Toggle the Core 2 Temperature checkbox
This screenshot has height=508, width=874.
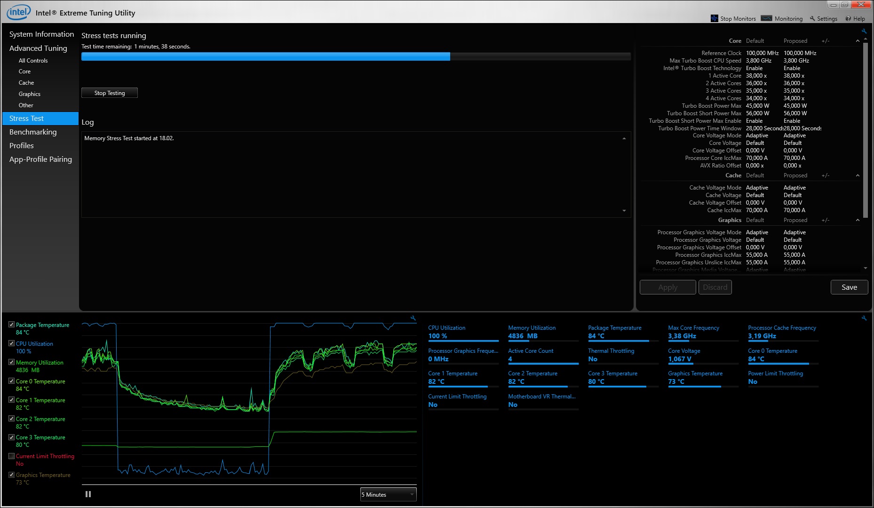point(12,419)
